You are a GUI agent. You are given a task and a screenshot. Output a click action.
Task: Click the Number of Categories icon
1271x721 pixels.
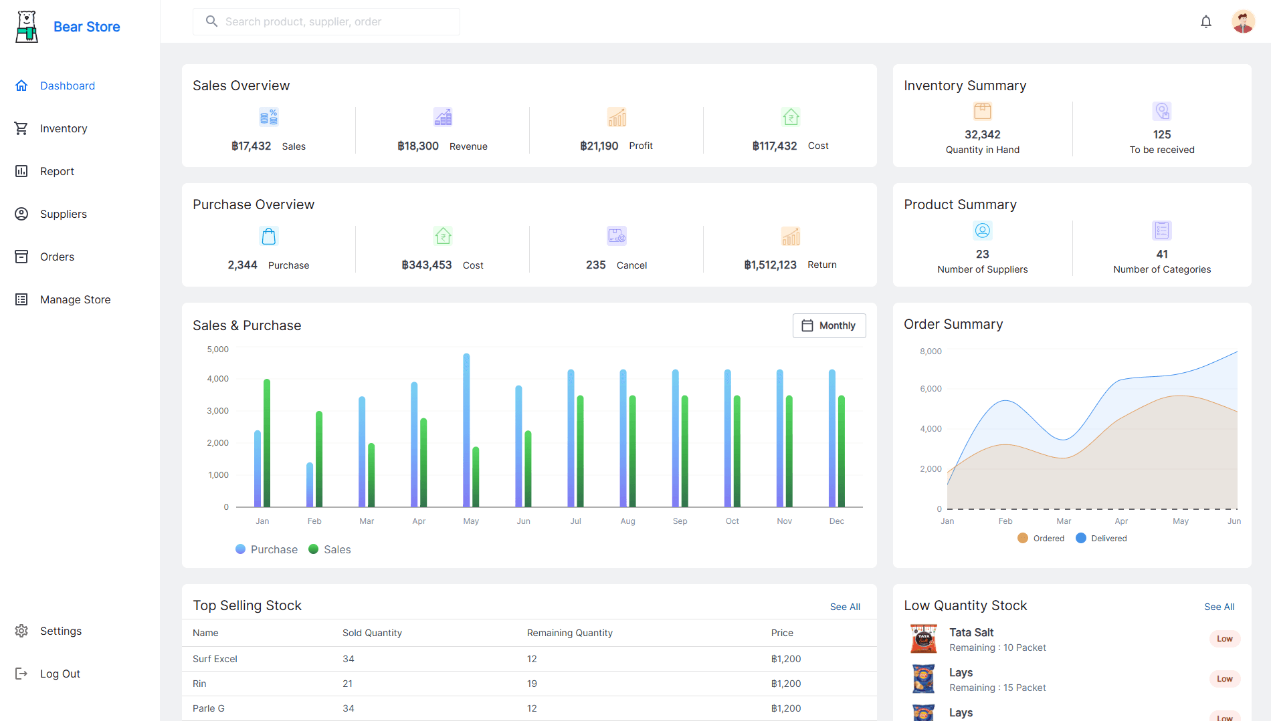1162,231
